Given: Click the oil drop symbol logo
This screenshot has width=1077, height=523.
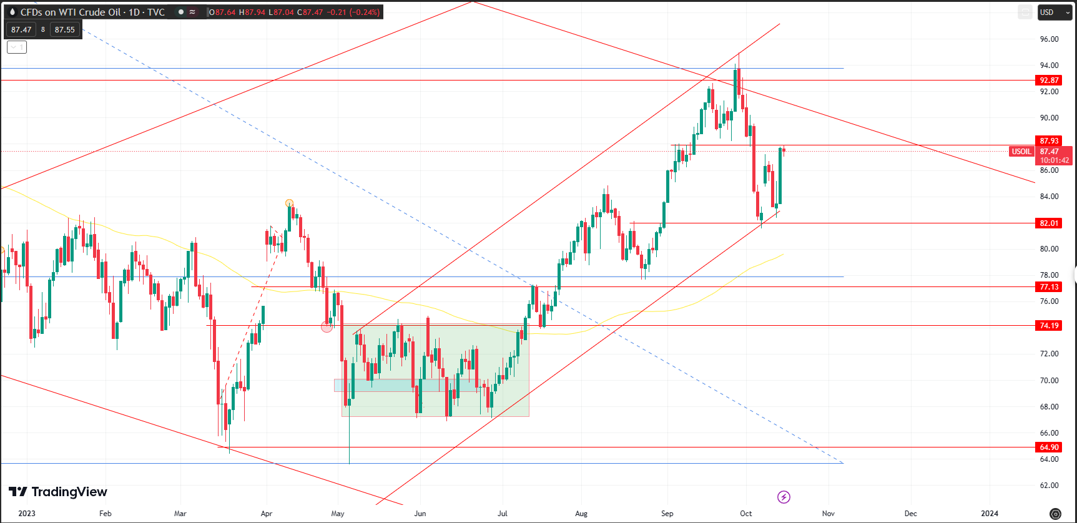Looking at the screenshot, I should (12, 12).
